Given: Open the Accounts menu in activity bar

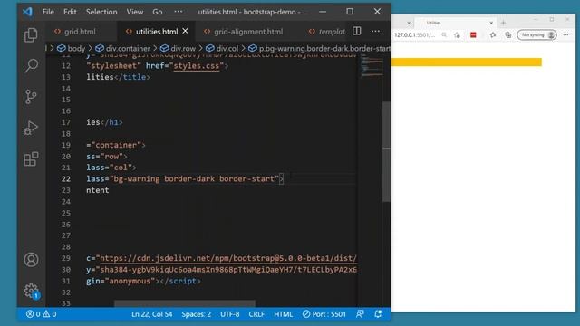Looking at the screenshot, I should 31,260.
